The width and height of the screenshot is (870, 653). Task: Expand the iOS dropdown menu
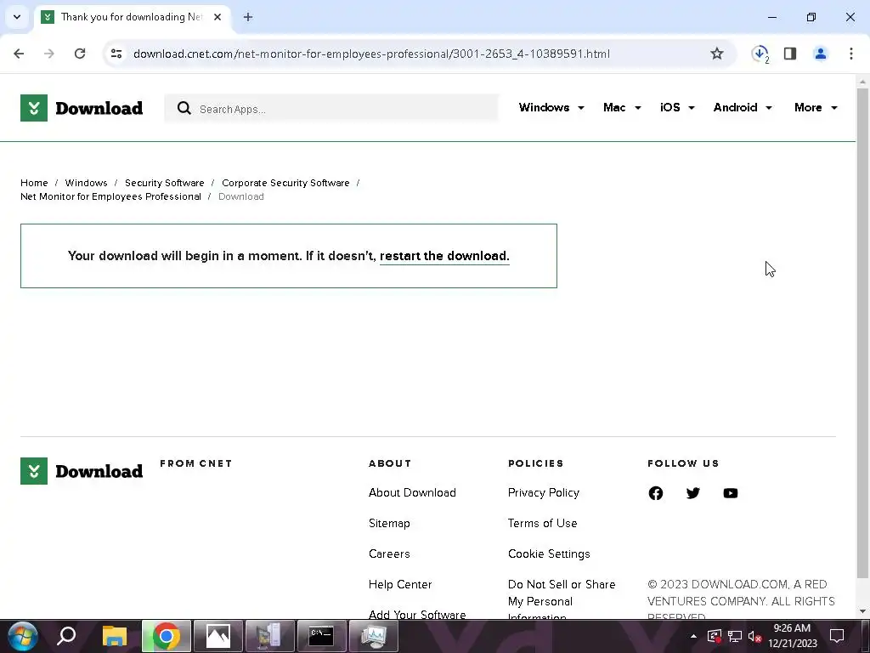coord(677,107)
